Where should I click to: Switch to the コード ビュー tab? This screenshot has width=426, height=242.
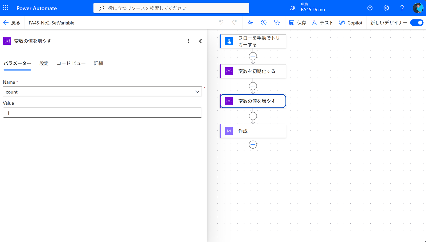[71, 63]
